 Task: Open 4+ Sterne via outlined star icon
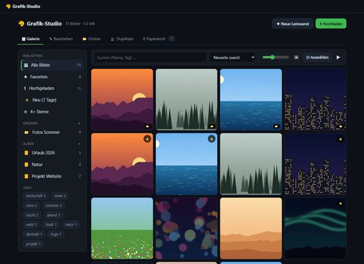pos(25,112)
